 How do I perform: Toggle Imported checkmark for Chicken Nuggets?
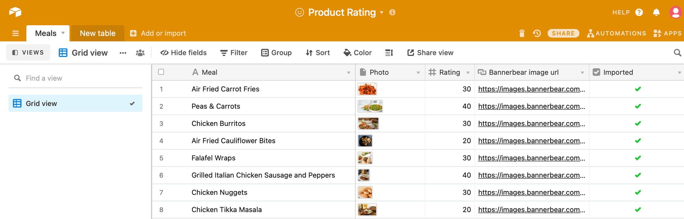click(x=638, y=192)
